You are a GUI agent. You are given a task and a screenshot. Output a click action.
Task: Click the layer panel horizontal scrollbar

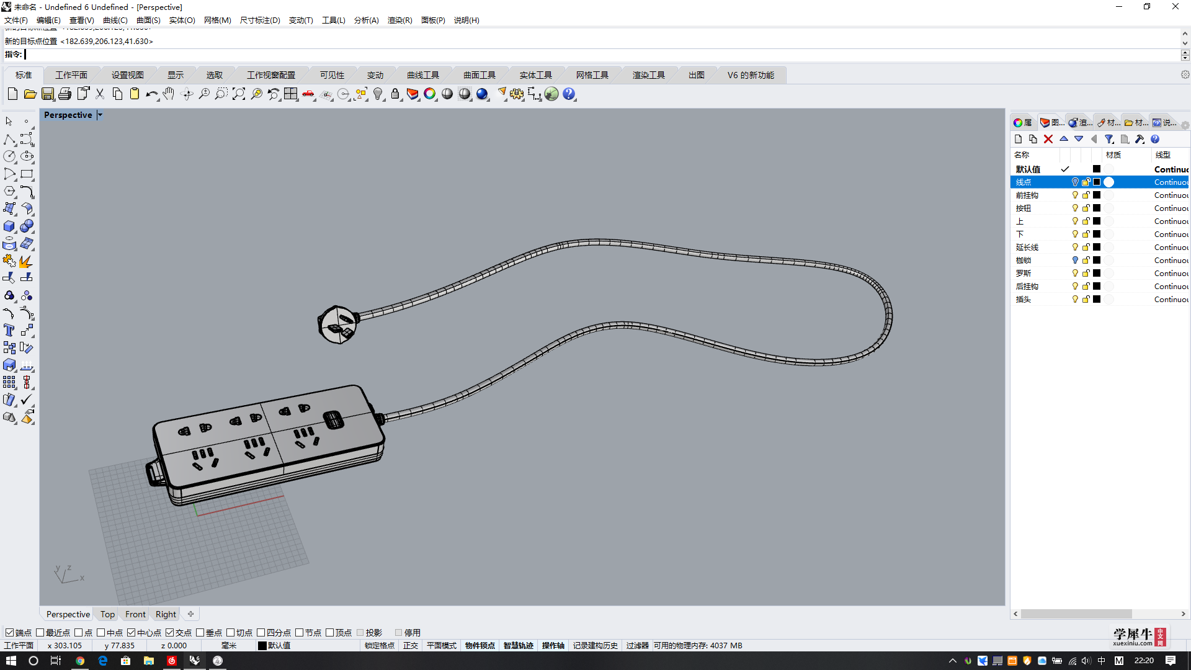(1076, 614)
